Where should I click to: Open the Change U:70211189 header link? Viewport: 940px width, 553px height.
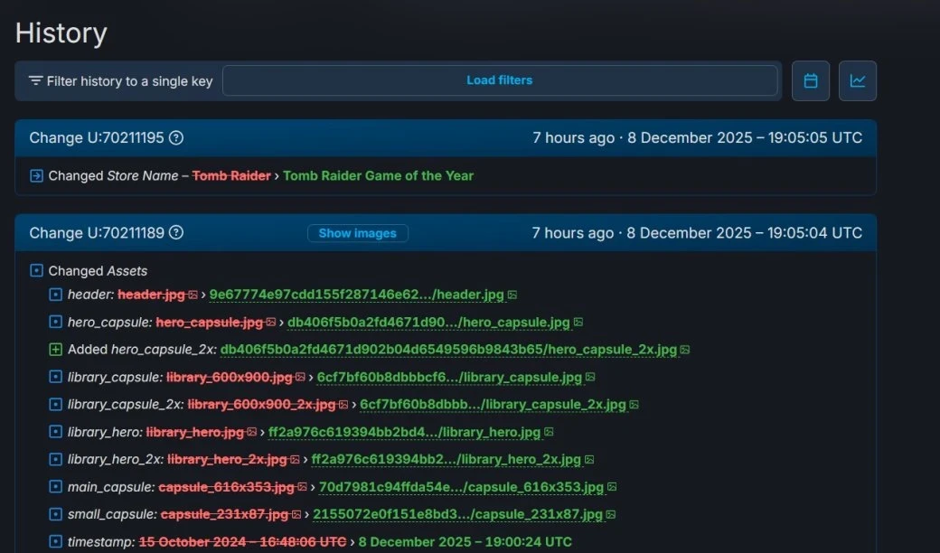97,233
